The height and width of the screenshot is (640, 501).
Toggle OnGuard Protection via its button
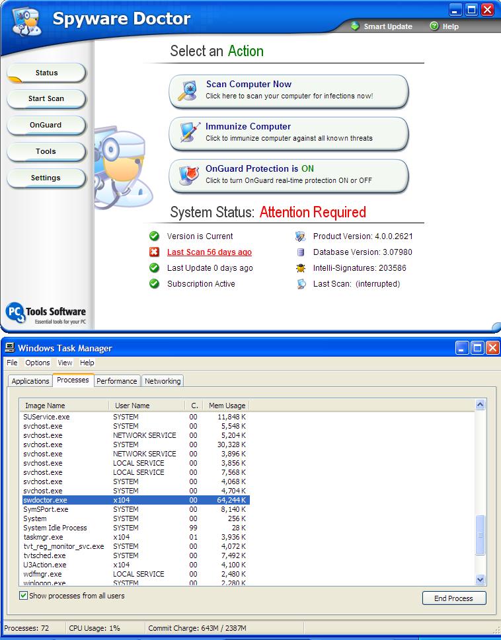pyautogui.click(x=289, y=176)
